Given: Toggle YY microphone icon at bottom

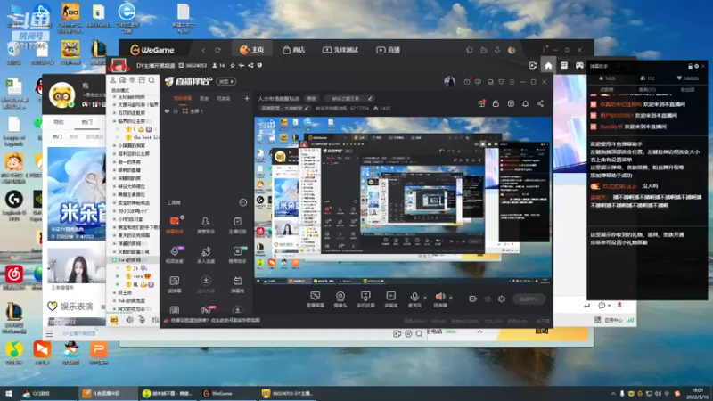Looking at the screenshot, I should [142, 320].
